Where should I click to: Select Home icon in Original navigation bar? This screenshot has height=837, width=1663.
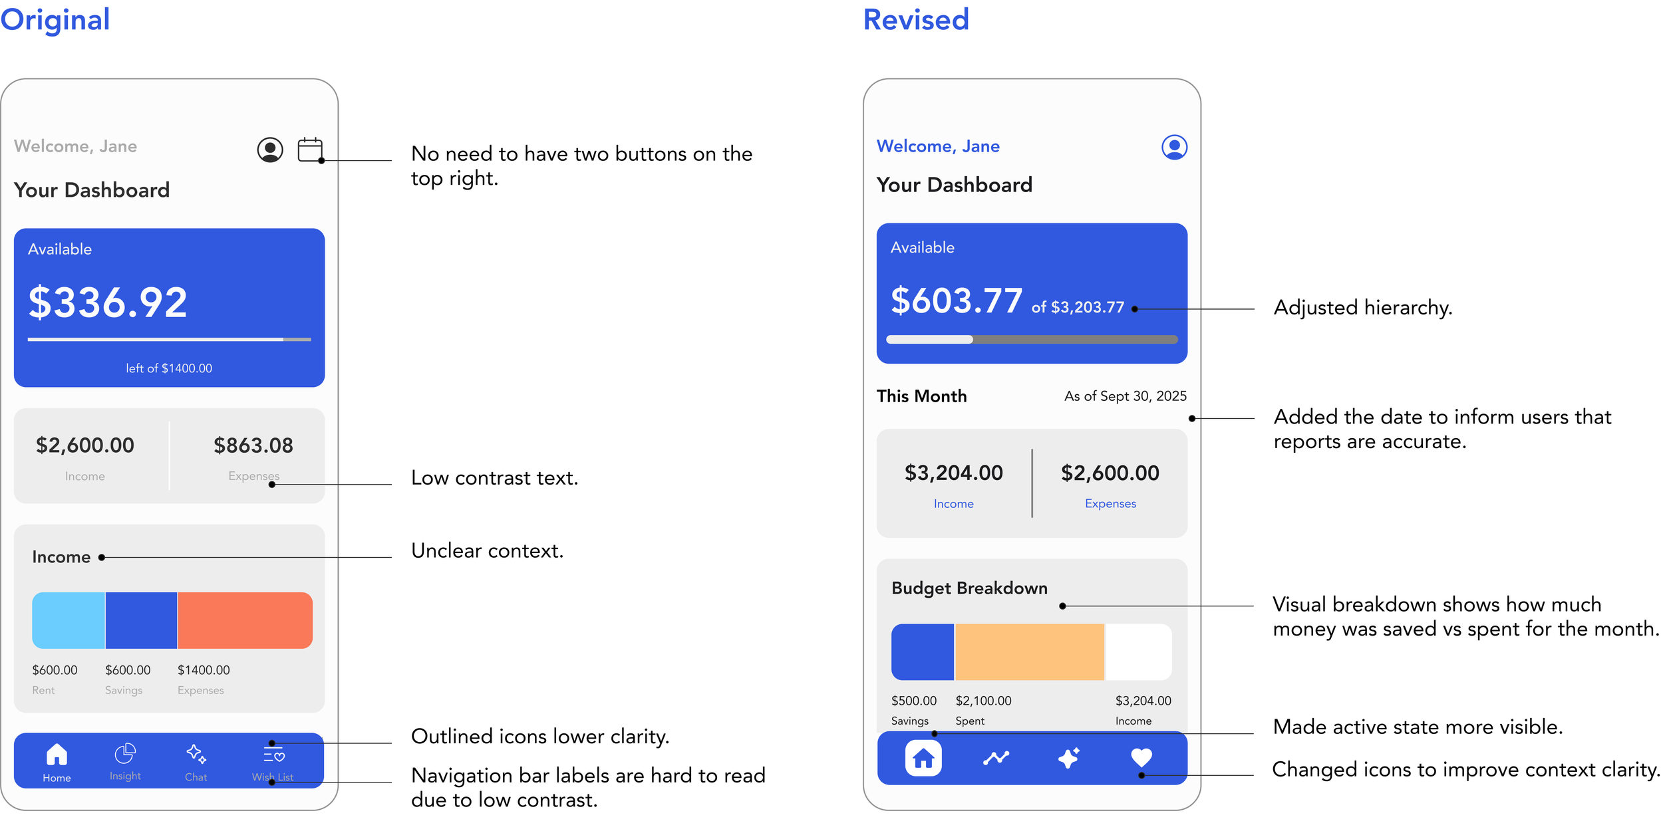(57, 755)
